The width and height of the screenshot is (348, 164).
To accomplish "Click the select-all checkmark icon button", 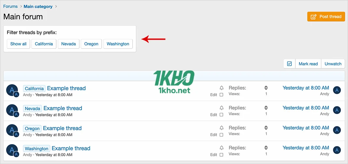I will point(290,64).
